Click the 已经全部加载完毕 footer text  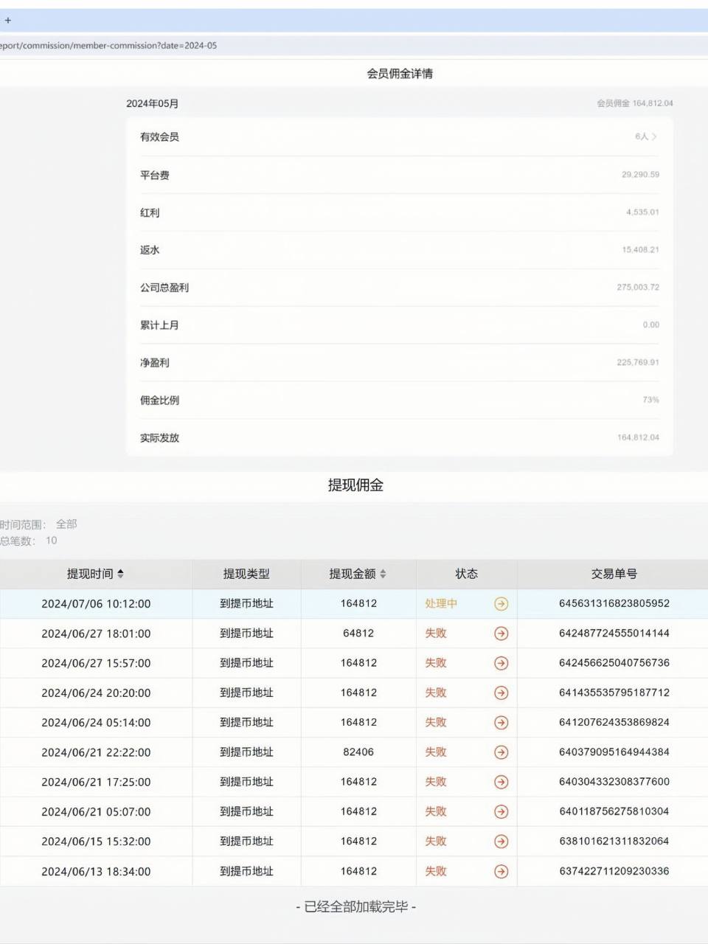click(x=355, y=906)
